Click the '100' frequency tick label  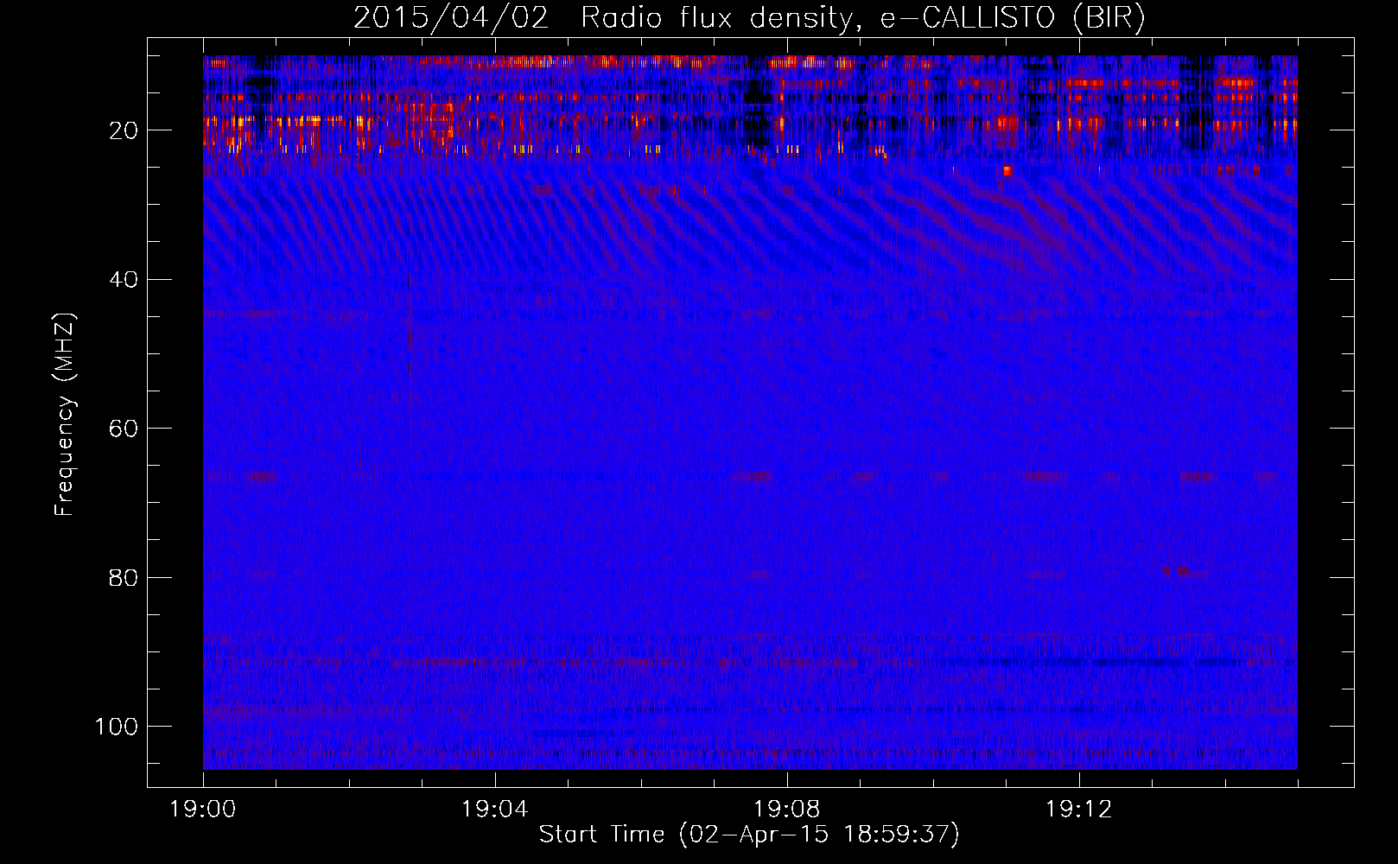117,726
